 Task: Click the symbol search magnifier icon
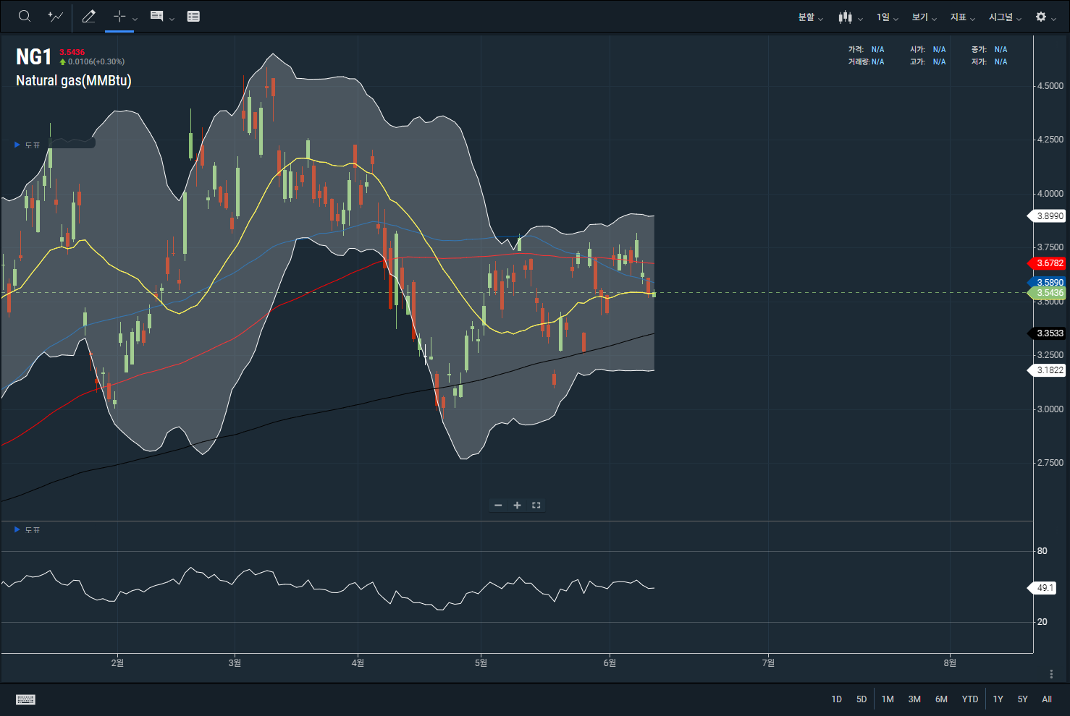pyautogui.click(x=25, y=17)
